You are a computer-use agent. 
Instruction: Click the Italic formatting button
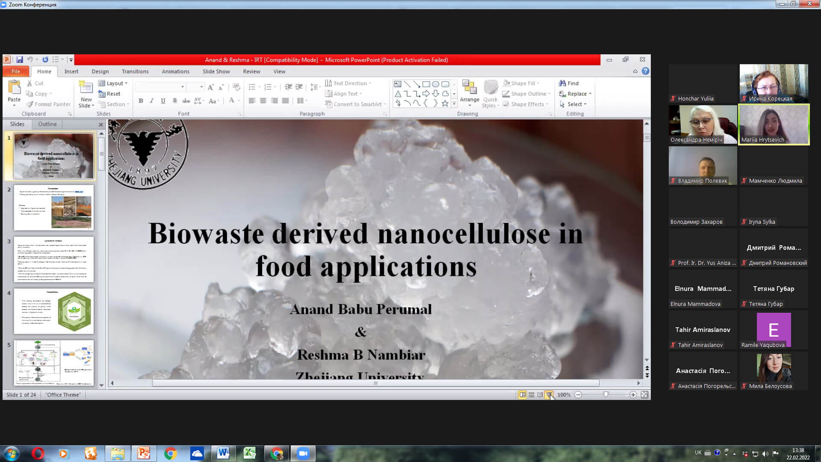[152, 101]
